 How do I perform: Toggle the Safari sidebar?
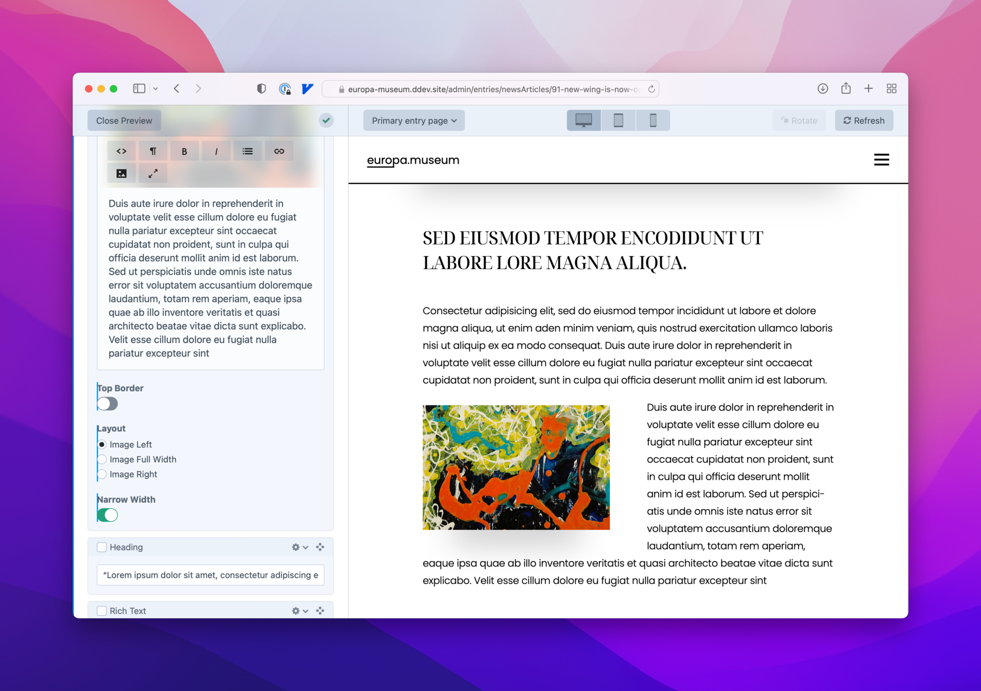[139, 89]
